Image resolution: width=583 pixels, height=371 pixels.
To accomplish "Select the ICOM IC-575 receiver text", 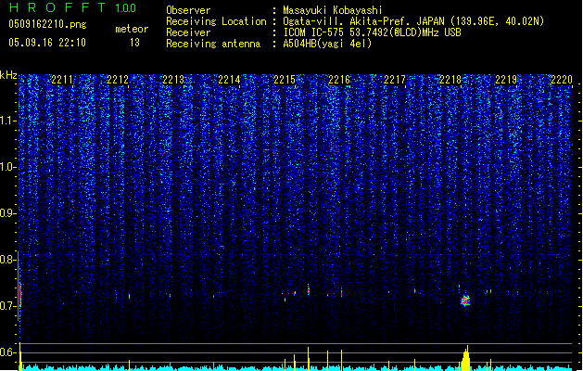I will coord(372,32).
